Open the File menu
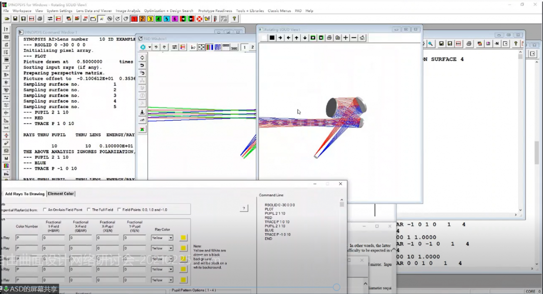Image resolution: width=543 pixels, height=294 pixels. 6,11
